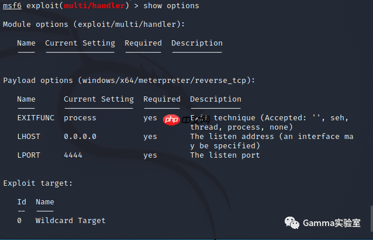Click the underlined msf6 prompt

12,5
